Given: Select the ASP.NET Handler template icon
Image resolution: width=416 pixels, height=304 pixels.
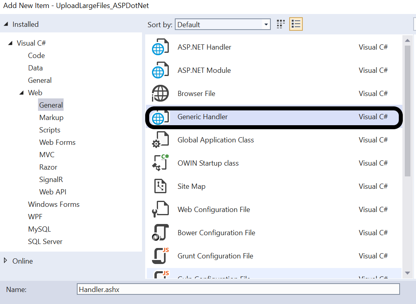Looking at the screenshot, I should tap(160, 47).
